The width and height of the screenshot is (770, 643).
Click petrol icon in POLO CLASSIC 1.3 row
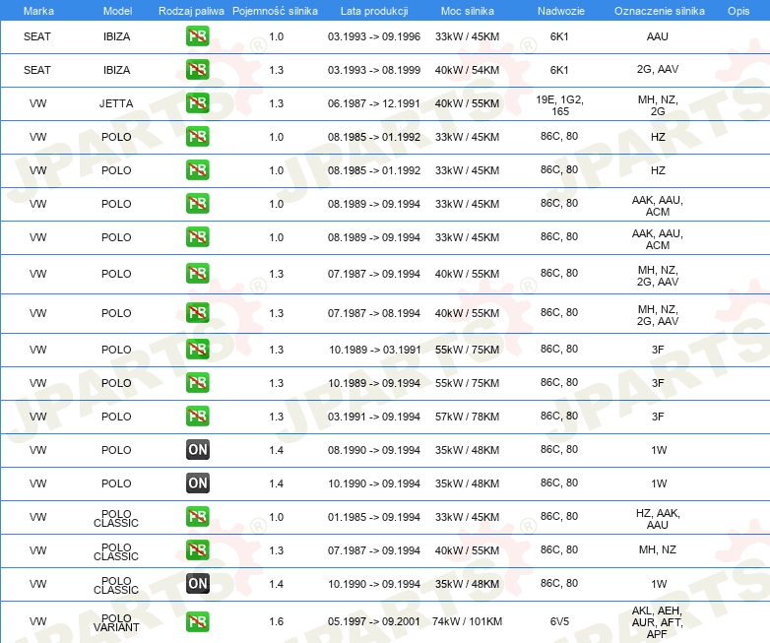click(x=197, y=550)
